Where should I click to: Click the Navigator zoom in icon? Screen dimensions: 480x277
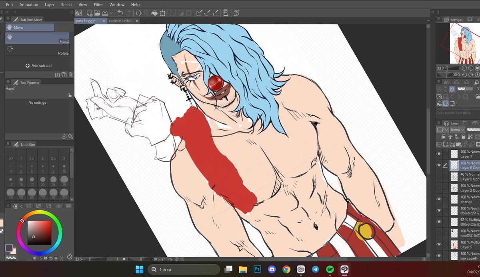pyautogui.click(x=470, y=68)
